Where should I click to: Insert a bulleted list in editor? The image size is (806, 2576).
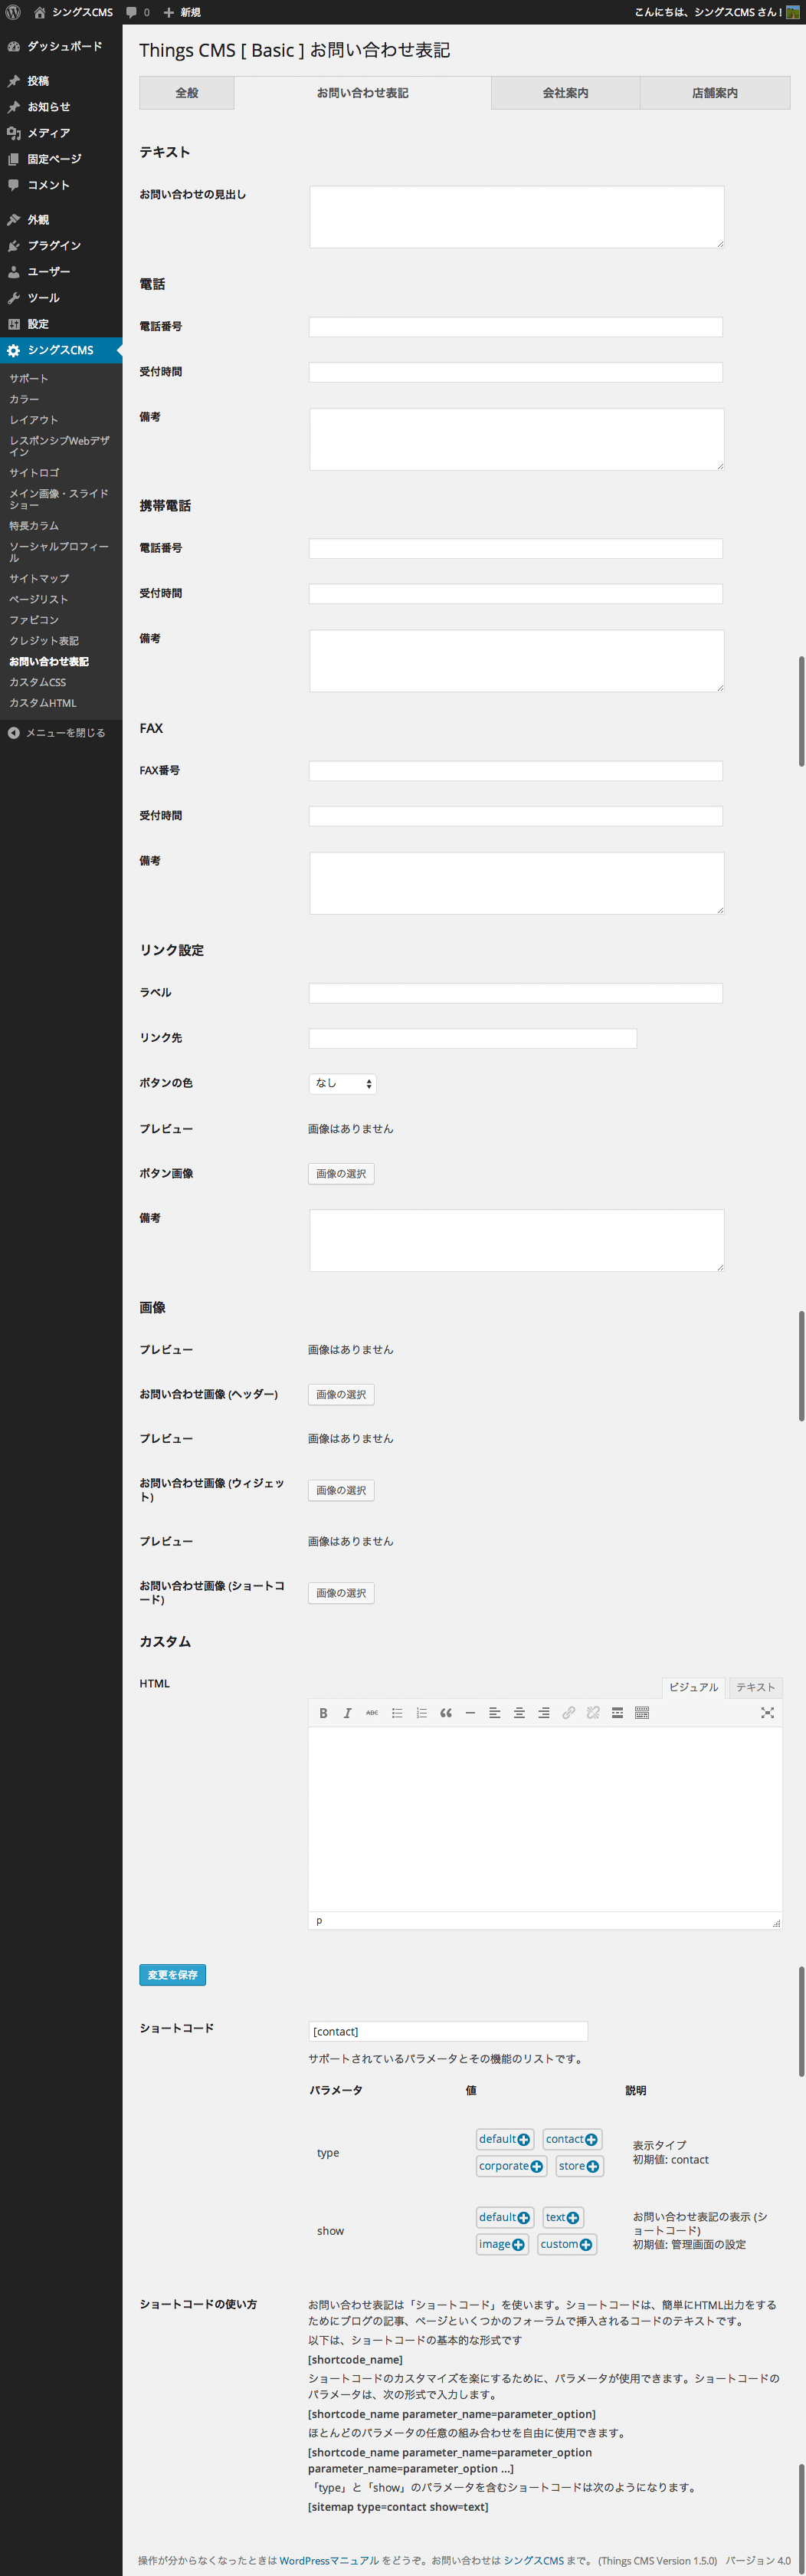(397, 1713)
